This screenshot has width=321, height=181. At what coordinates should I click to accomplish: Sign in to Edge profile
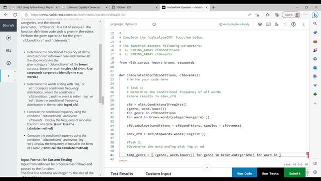click(x=291, y=15)
